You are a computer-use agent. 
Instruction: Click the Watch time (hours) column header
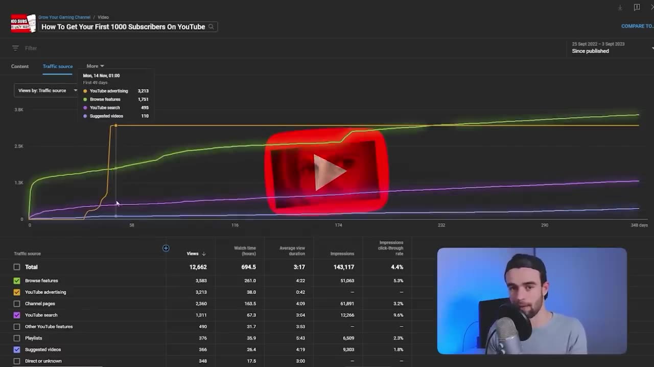pos(245,251)
